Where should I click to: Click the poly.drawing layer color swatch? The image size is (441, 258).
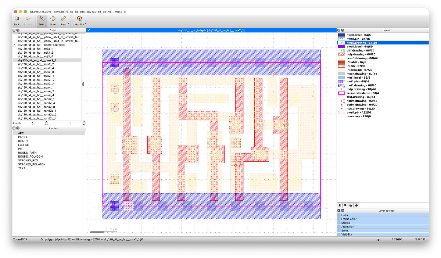(x=341, y=54)
